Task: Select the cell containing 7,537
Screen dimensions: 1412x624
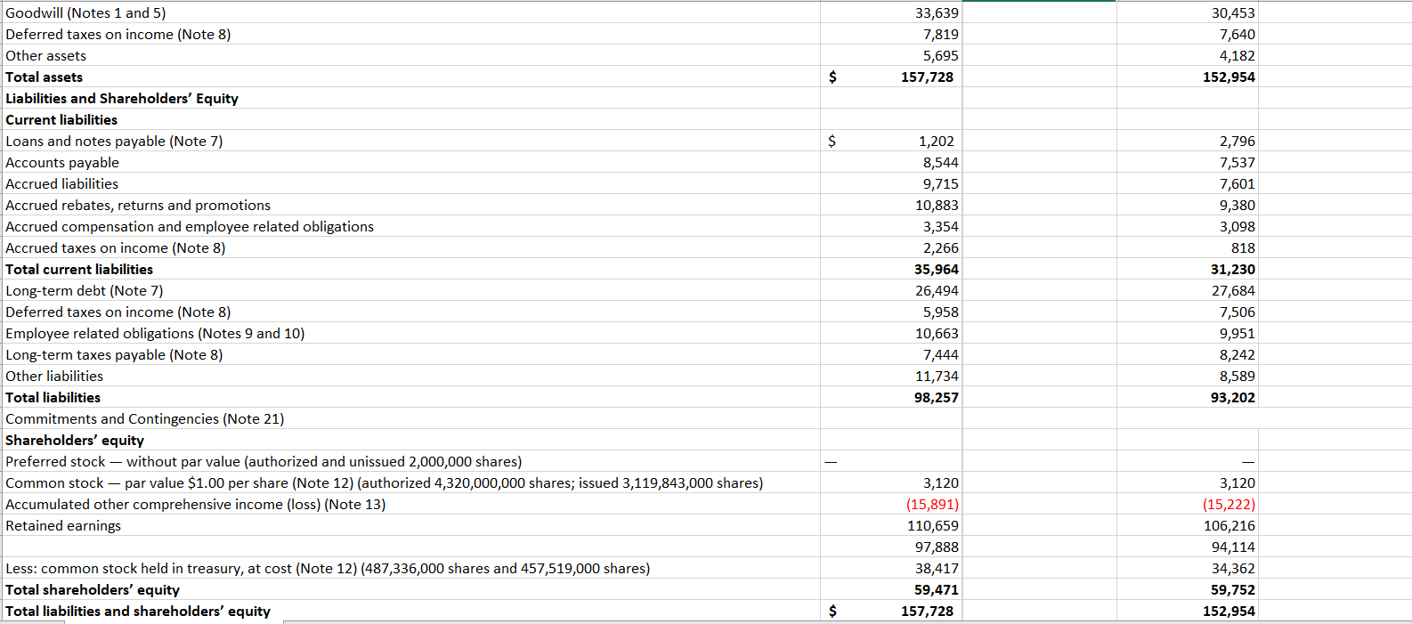Action: coord(1188,162)
